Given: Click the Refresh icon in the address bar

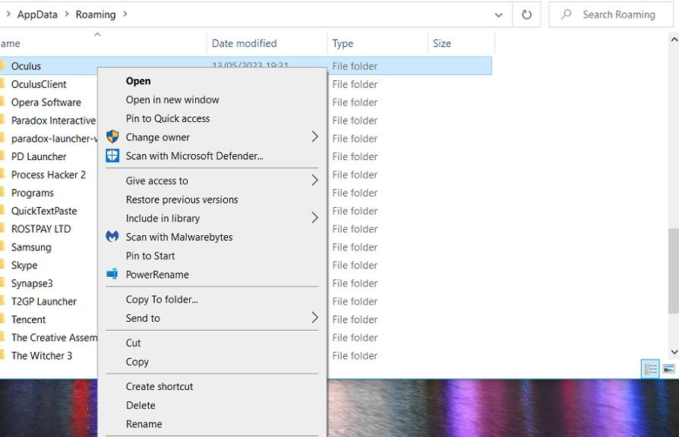Looking at the screenshot, I should 527,14.
